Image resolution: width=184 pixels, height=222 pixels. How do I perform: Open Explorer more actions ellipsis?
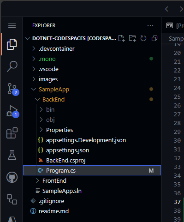150,25
